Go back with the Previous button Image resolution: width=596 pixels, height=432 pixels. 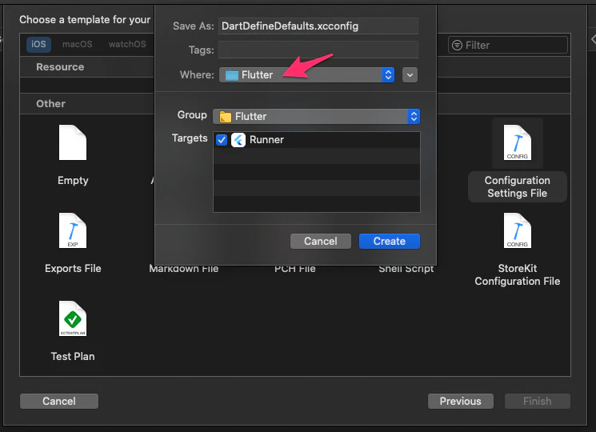(x=460, y=402)
